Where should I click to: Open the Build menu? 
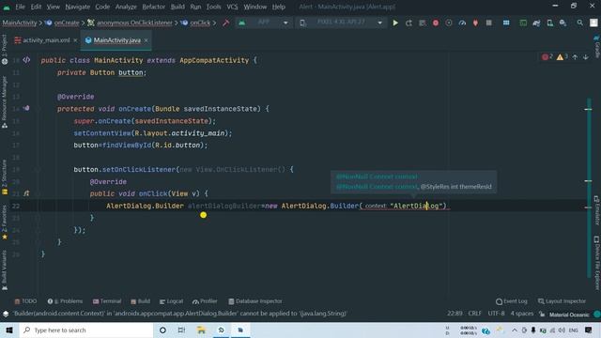click(177, 7)
